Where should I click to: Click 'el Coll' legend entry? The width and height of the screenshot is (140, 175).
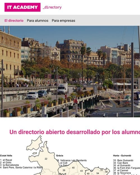click(x=64, y=163)
